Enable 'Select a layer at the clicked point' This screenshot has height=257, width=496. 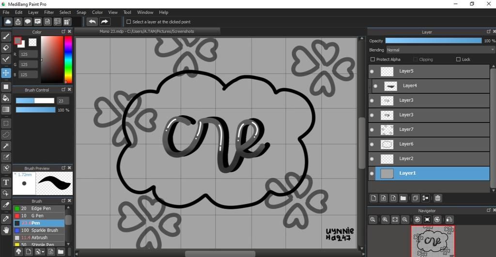pos(129,22)
